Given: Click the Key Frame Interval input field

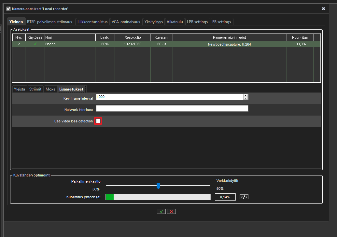Looking at the screenshot, I should click(170, 97).
